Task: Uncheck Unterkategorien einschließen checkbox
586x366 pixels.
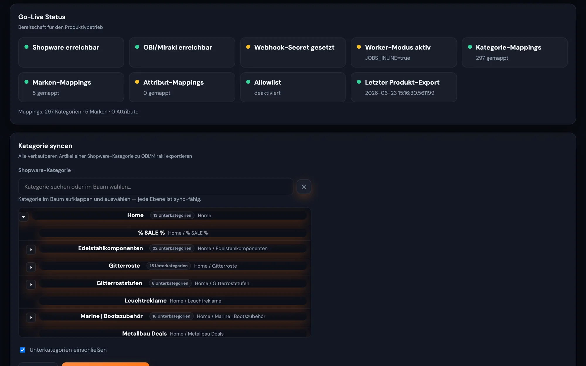Action: (23, 350)
